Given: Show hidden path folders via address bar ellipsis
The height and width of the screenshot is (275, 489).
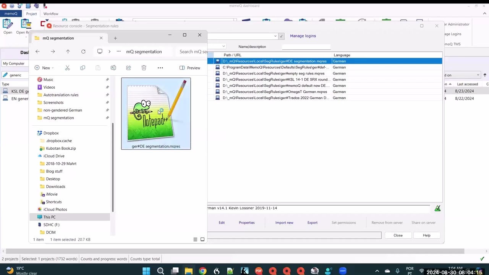Looking at the screenshot, I should point(118,52).
